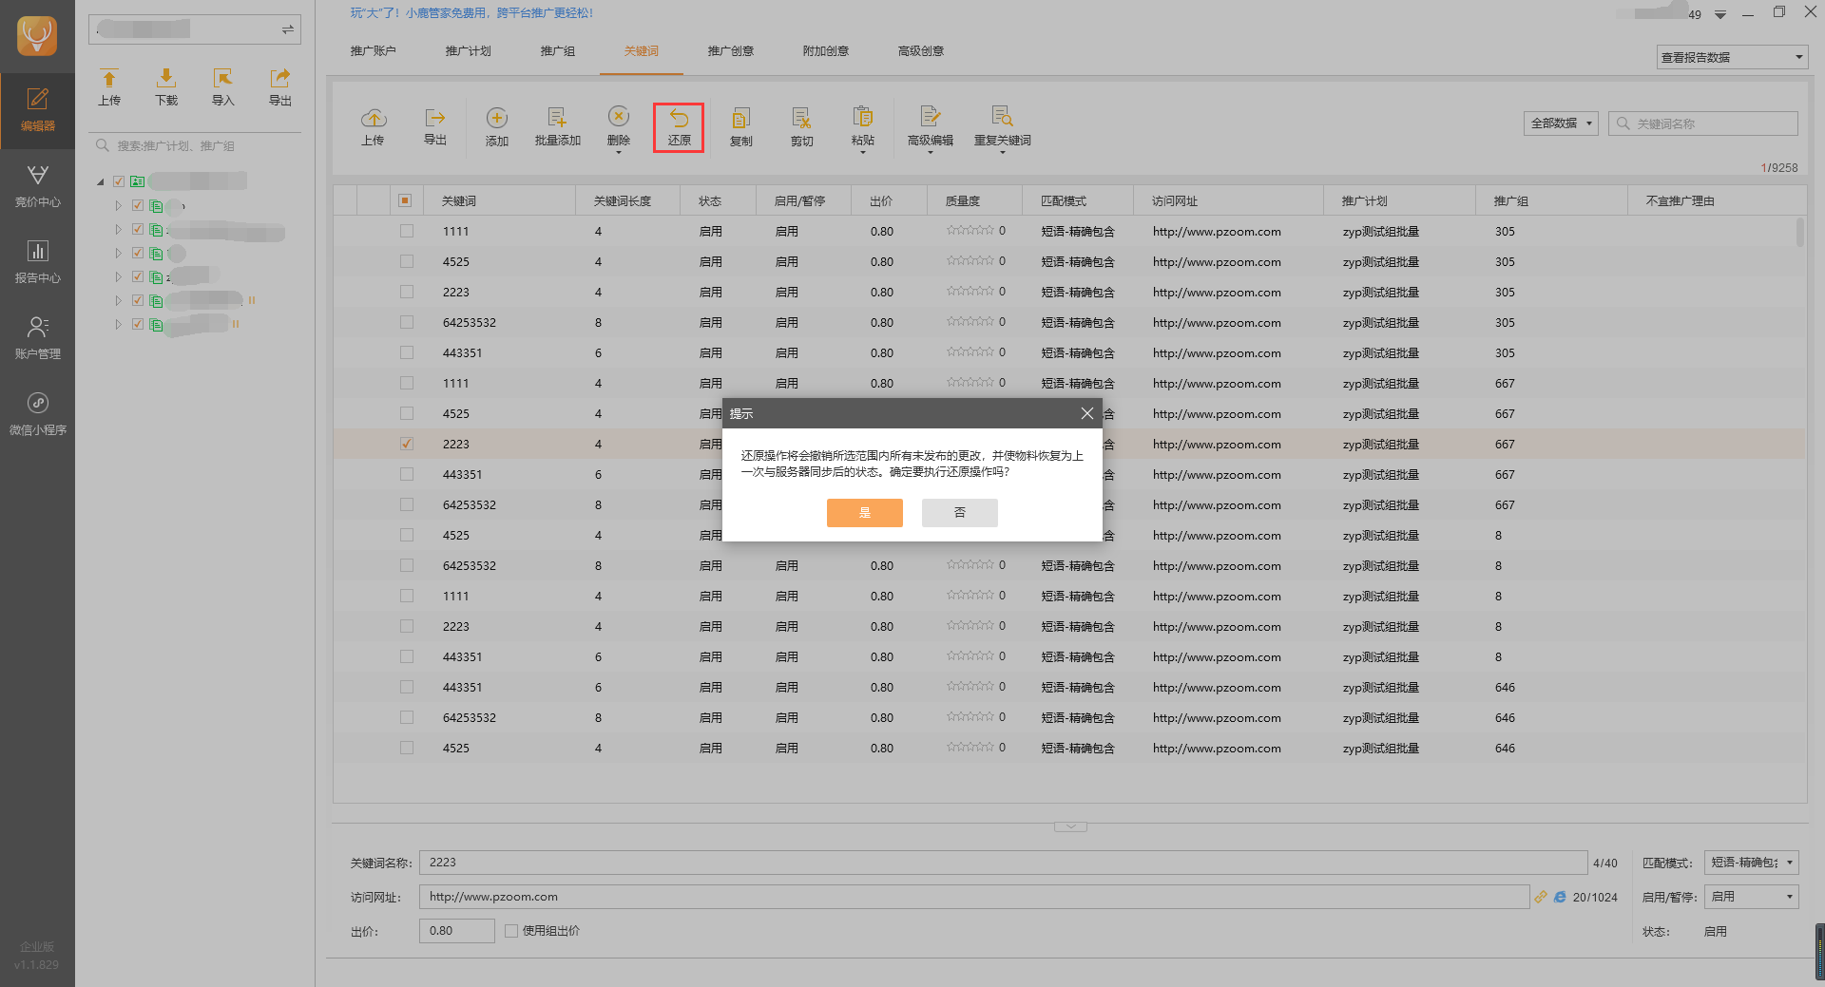Collapse the root account tree node
The width and height of the screenshot is (1825, 987).
tap(100, 181)
